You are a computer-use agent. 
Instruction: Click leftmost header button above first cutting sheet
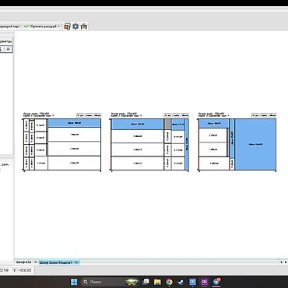click(80, 115)
